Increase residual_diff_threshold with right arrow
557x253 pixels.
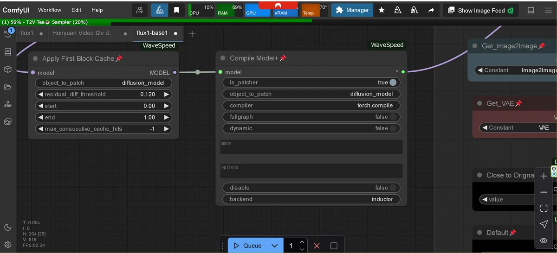point(166,94)
